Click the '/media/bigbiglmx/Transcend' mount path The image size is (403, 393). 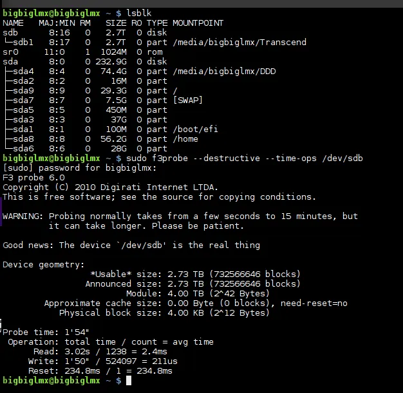pos(239,43)
